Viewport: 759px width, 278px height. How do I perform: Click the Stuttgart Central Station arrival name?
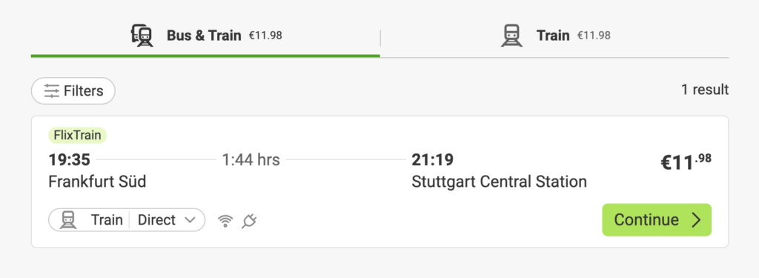(499, 182)
